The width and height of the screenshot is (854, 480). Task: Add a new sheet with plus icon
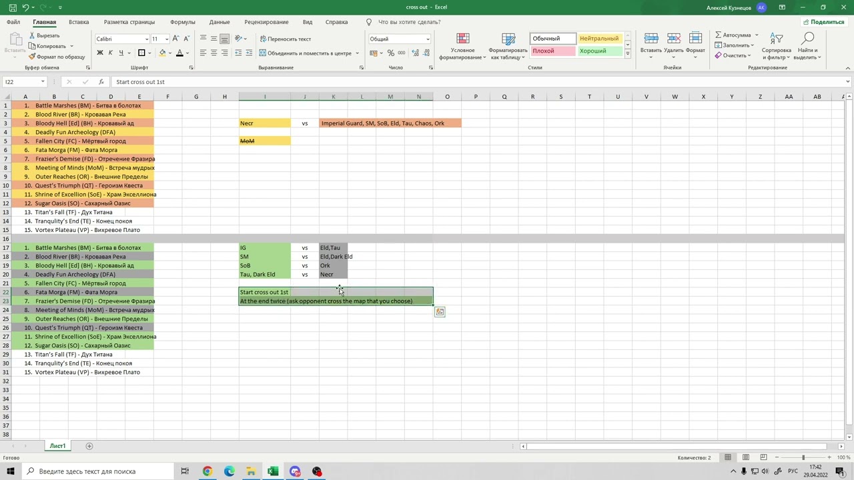[89, 446]
